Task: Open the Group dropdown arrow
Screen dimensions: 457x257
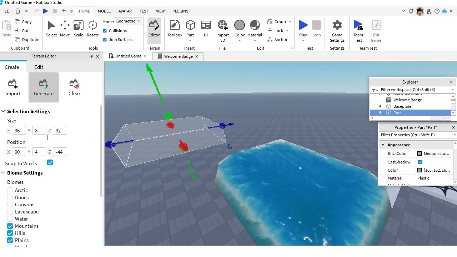Action: (x=290, y=22)
